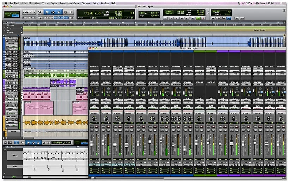Open the Setup menu
Viewport: 289px width, 182px height.
click(95, 3)
